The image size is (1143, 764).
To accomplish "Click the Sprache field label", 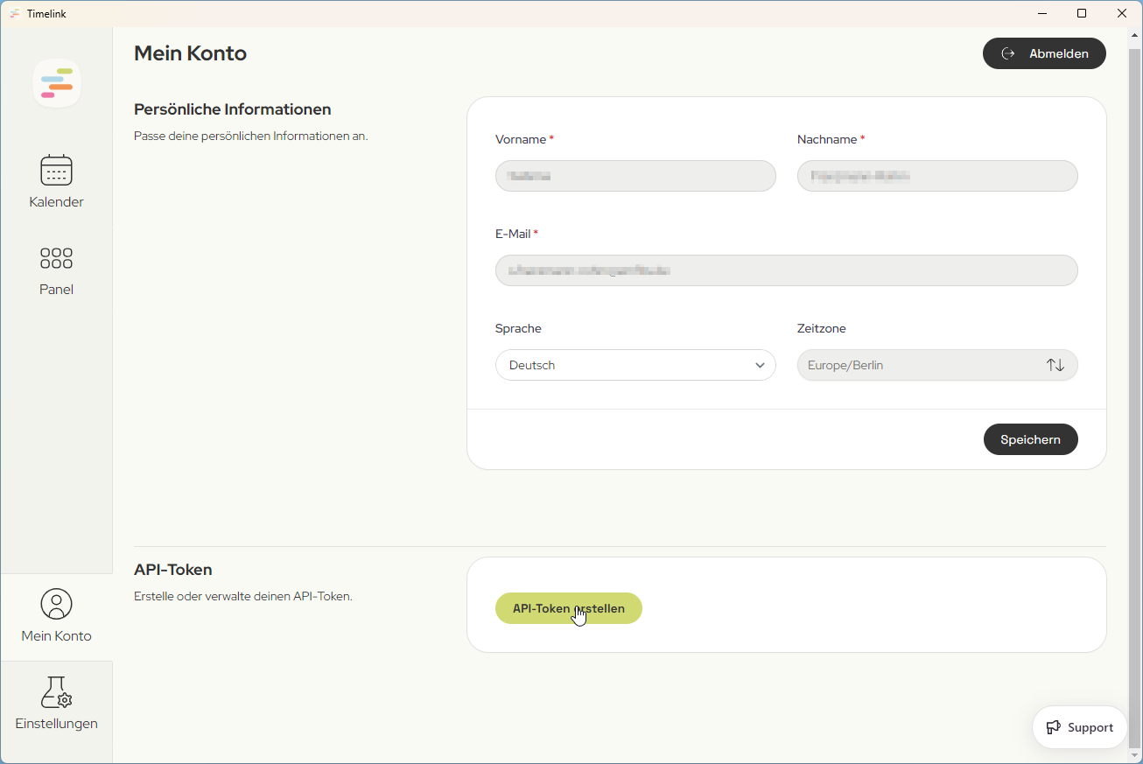I will pyautogui.click(x=518, y=328).
